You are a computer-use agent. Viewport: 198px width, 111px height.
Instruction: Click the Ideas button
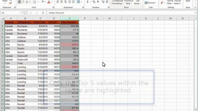pyautogui.click(x=188, y=1)
